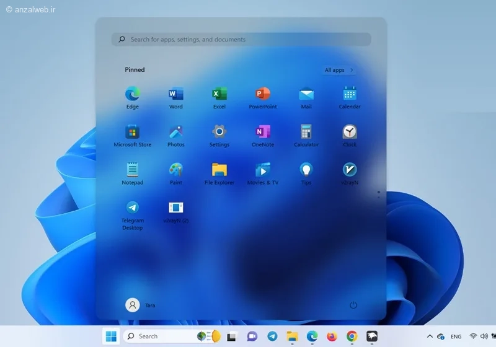Open File Explorer from the taskbar
Screen dimensions: 496x347
pyautogui.click(x=292, y=336)
